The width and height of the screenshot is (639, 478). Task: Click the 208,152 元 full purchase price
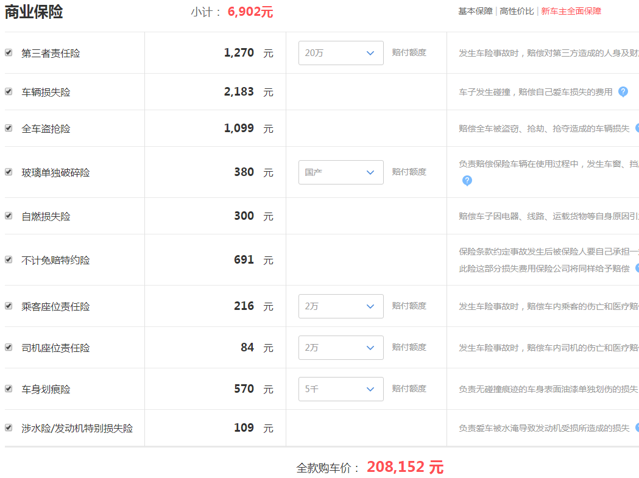pyautogui.click(x=405, y=467)
